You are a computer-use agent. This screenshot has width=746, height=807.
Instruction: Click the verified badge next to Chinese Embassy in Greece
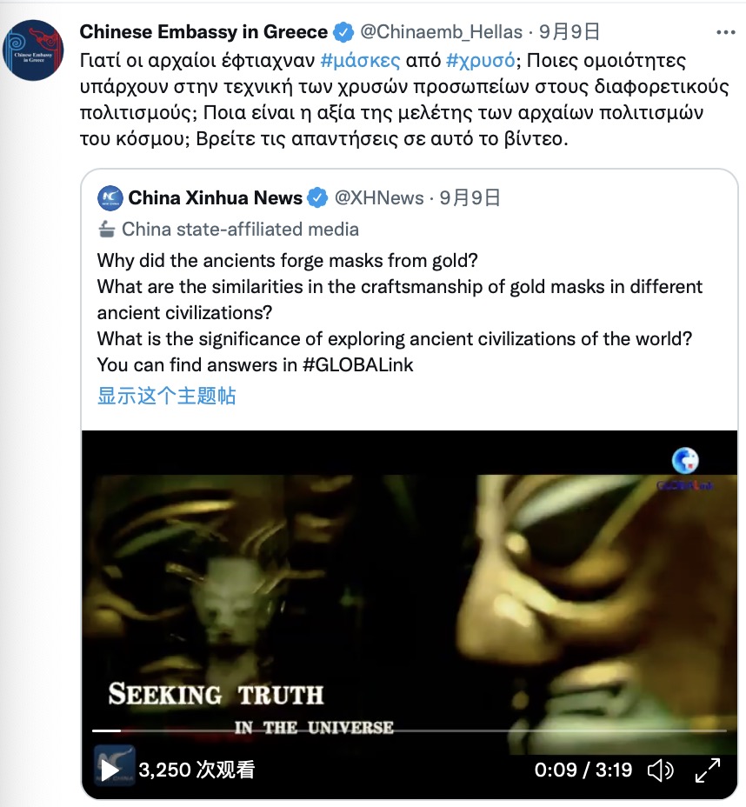(x=343, y=32)
